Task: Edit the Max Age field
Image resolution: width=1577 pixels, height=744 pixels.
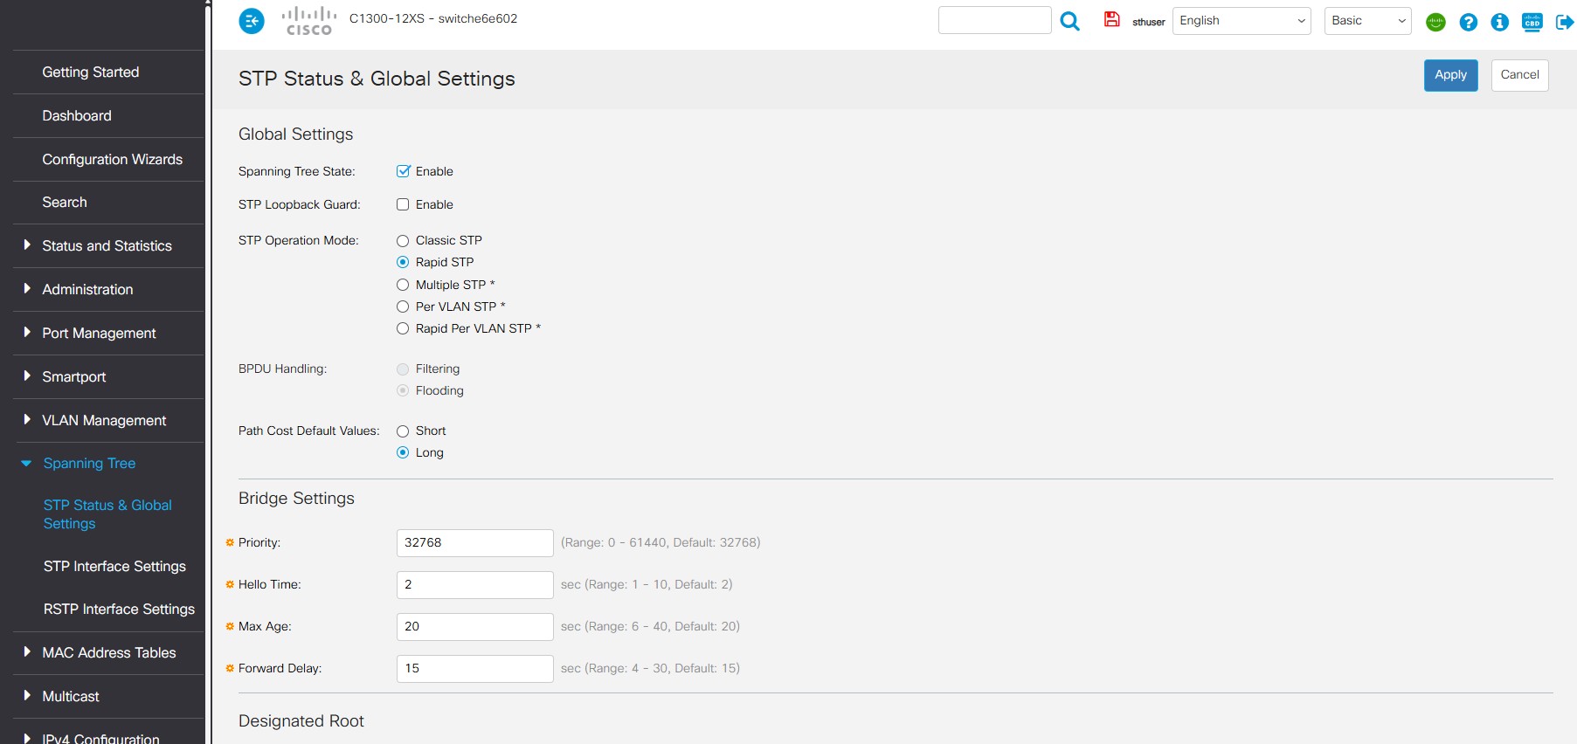Action: coord(475,627)
